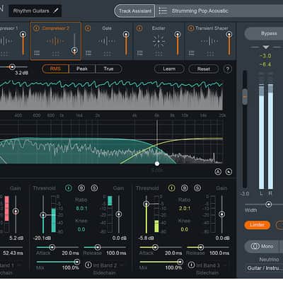Click Band 2 Mix slider handle
The height and width of the screenshot is (283, 283).
tap(77, 262)
